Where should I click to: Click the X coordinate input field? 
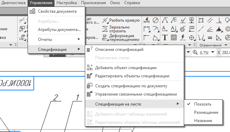226,52
